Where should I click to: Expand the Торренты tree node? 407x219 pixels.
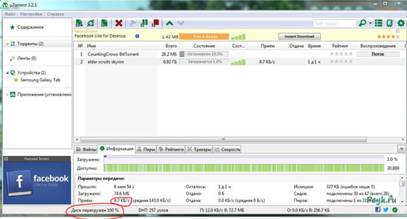pos(7,44)
